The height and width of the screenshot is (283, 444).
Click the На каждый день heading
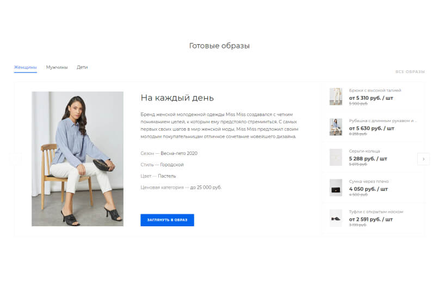pos(177,98)
